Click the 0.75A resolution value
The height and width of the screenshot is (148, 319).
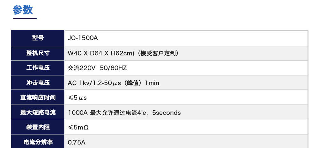[77, 142]
